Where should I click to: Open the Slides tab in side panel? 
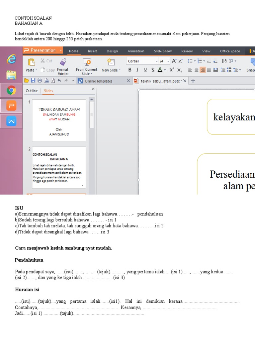click(48, 91)
